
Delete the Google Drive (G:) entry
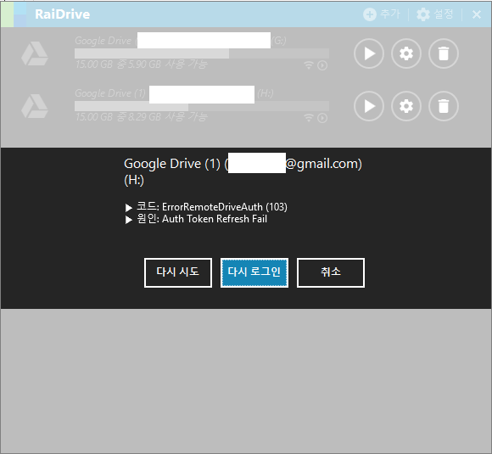tap(444, 53)
